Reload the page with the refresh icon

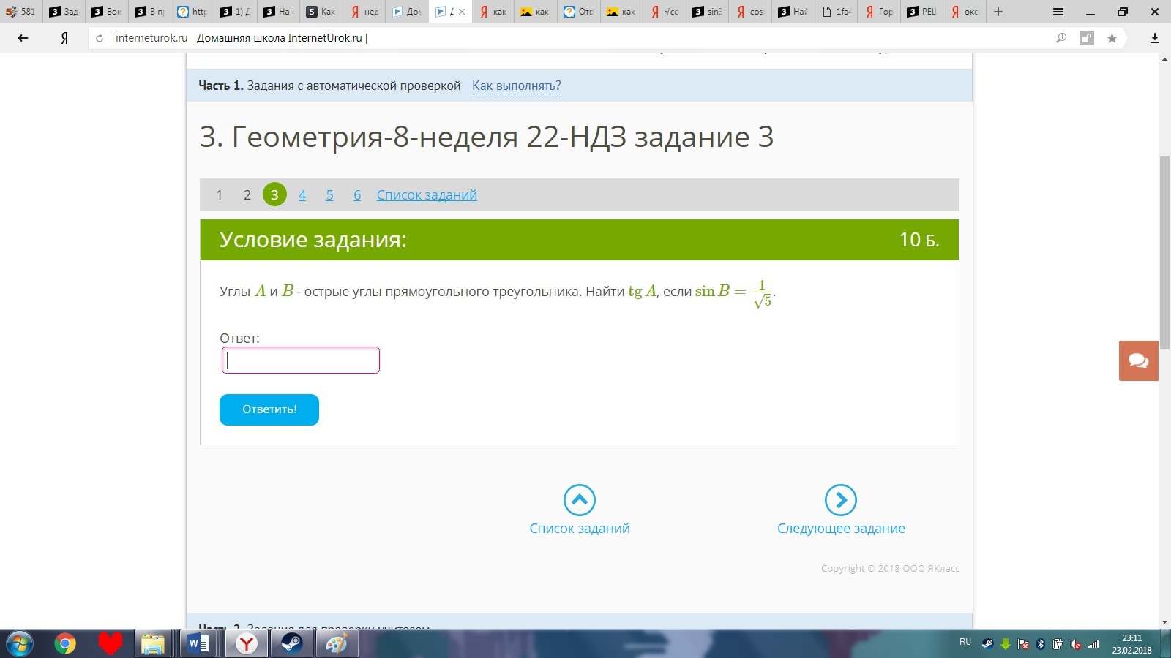pos(100,38)
